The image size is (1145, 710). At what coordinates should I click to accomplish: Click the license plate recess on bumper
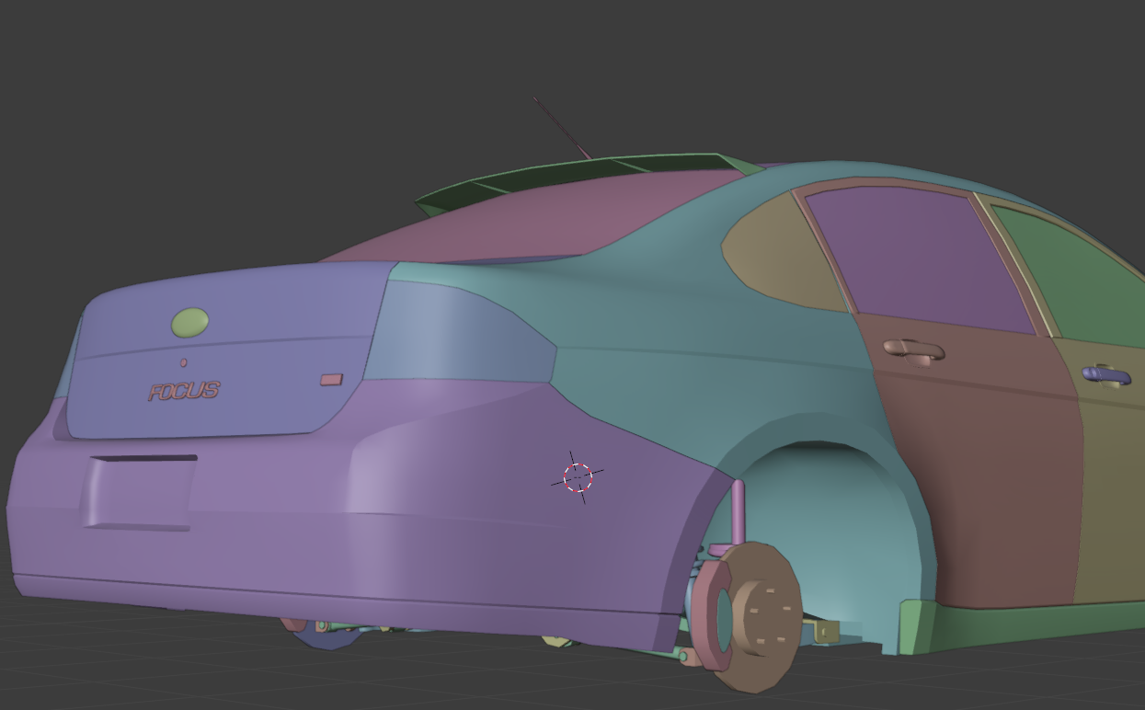coord(140,492)
